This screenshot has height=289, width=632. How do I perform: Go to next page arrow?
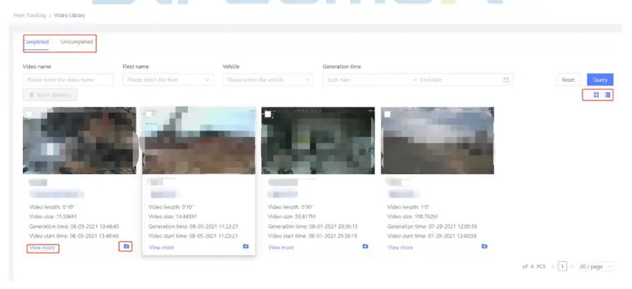tap(571, 266)
